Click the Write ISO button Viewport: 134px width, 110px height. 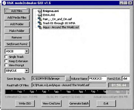25,103
